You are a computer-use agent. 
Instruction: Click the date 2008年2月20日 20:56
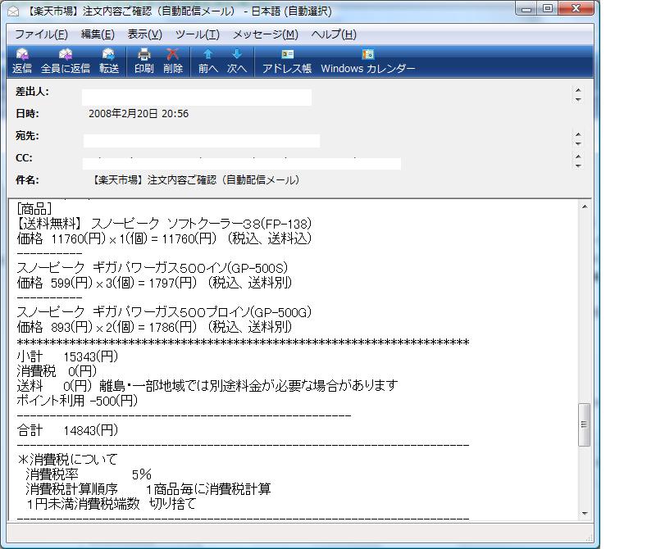[139, 114]
